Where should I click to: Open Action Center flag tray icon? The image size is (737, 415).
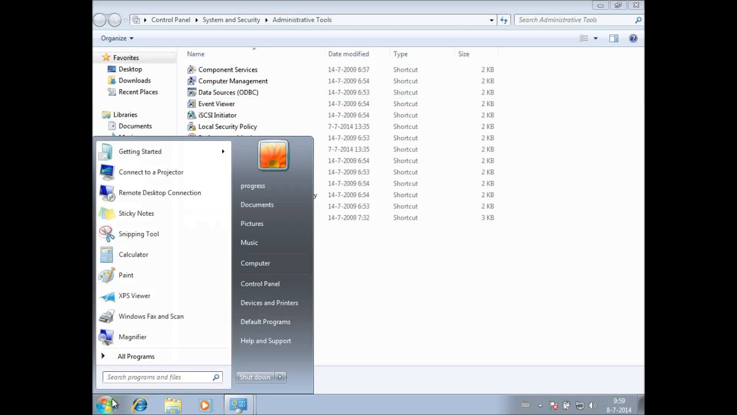pyautogui.click(x=553, y=406)
